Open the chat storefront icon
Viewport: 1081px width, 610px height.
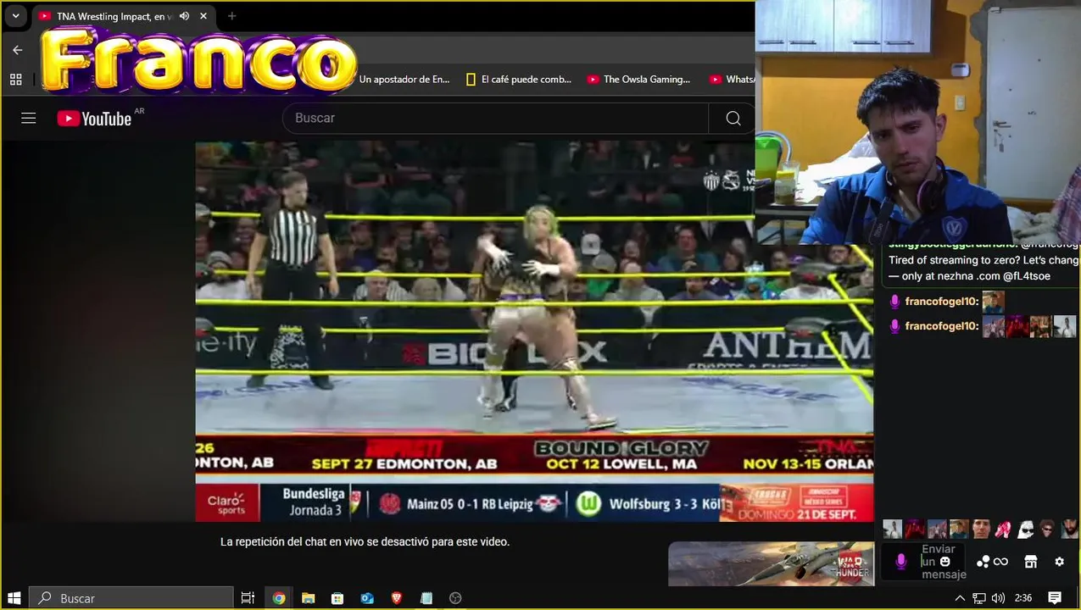tap(1031, 562)
